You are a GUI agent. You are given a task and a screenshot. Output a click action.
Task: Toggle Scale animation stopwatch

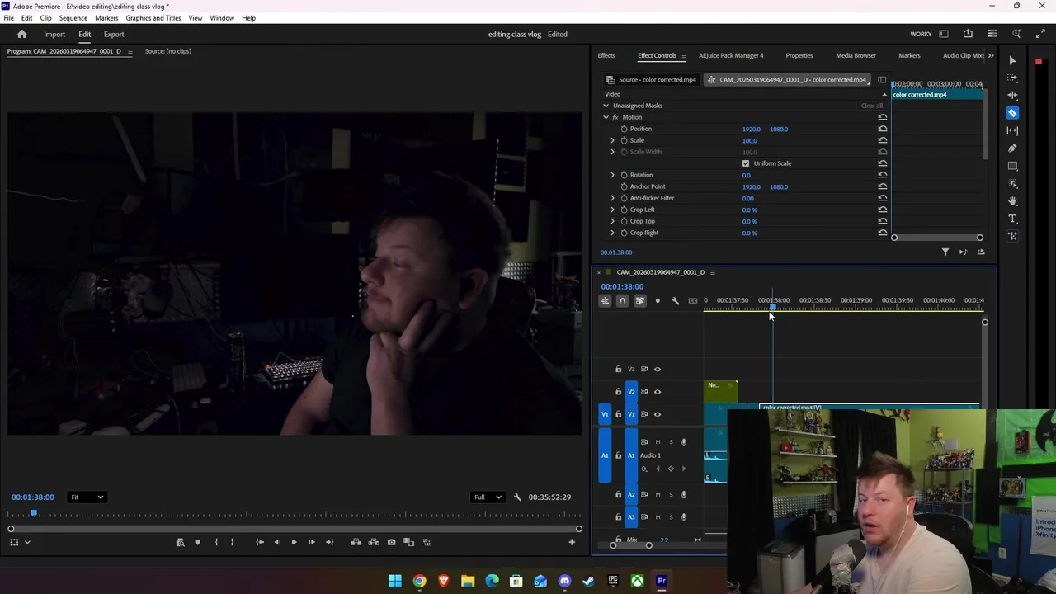(x=624, y=140)
